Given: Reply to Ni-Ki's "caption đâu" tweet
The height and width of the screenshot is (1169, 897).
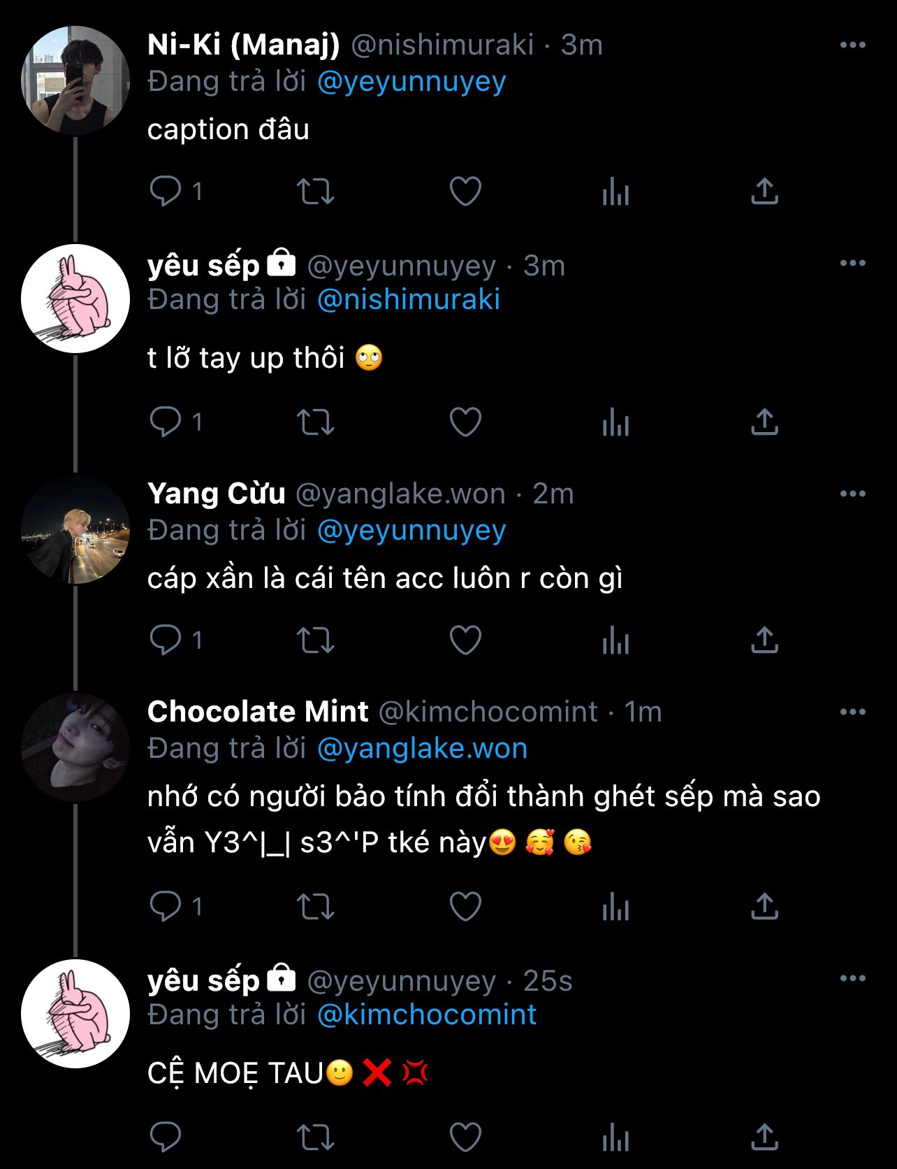Looking at the screenshot, I should 166,191.
